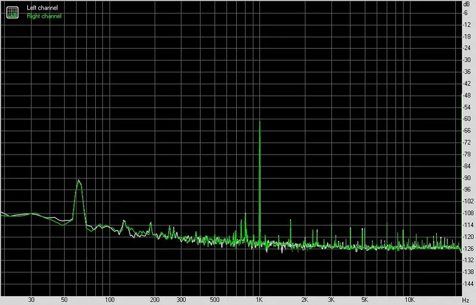Select the Right channel legend label
This screenshot has height=305, width=476.
[x=44, y=16]
